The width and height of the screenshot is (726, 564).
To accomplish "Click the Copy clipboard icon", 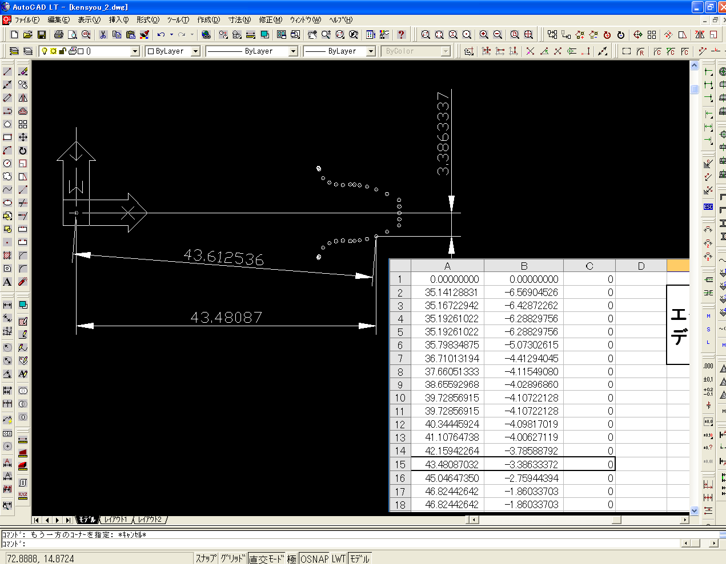I will click(x=117, y=35).
